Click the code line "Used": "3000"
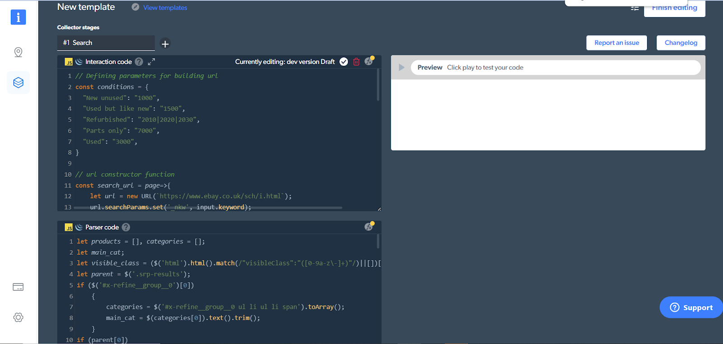 point(110,142)
